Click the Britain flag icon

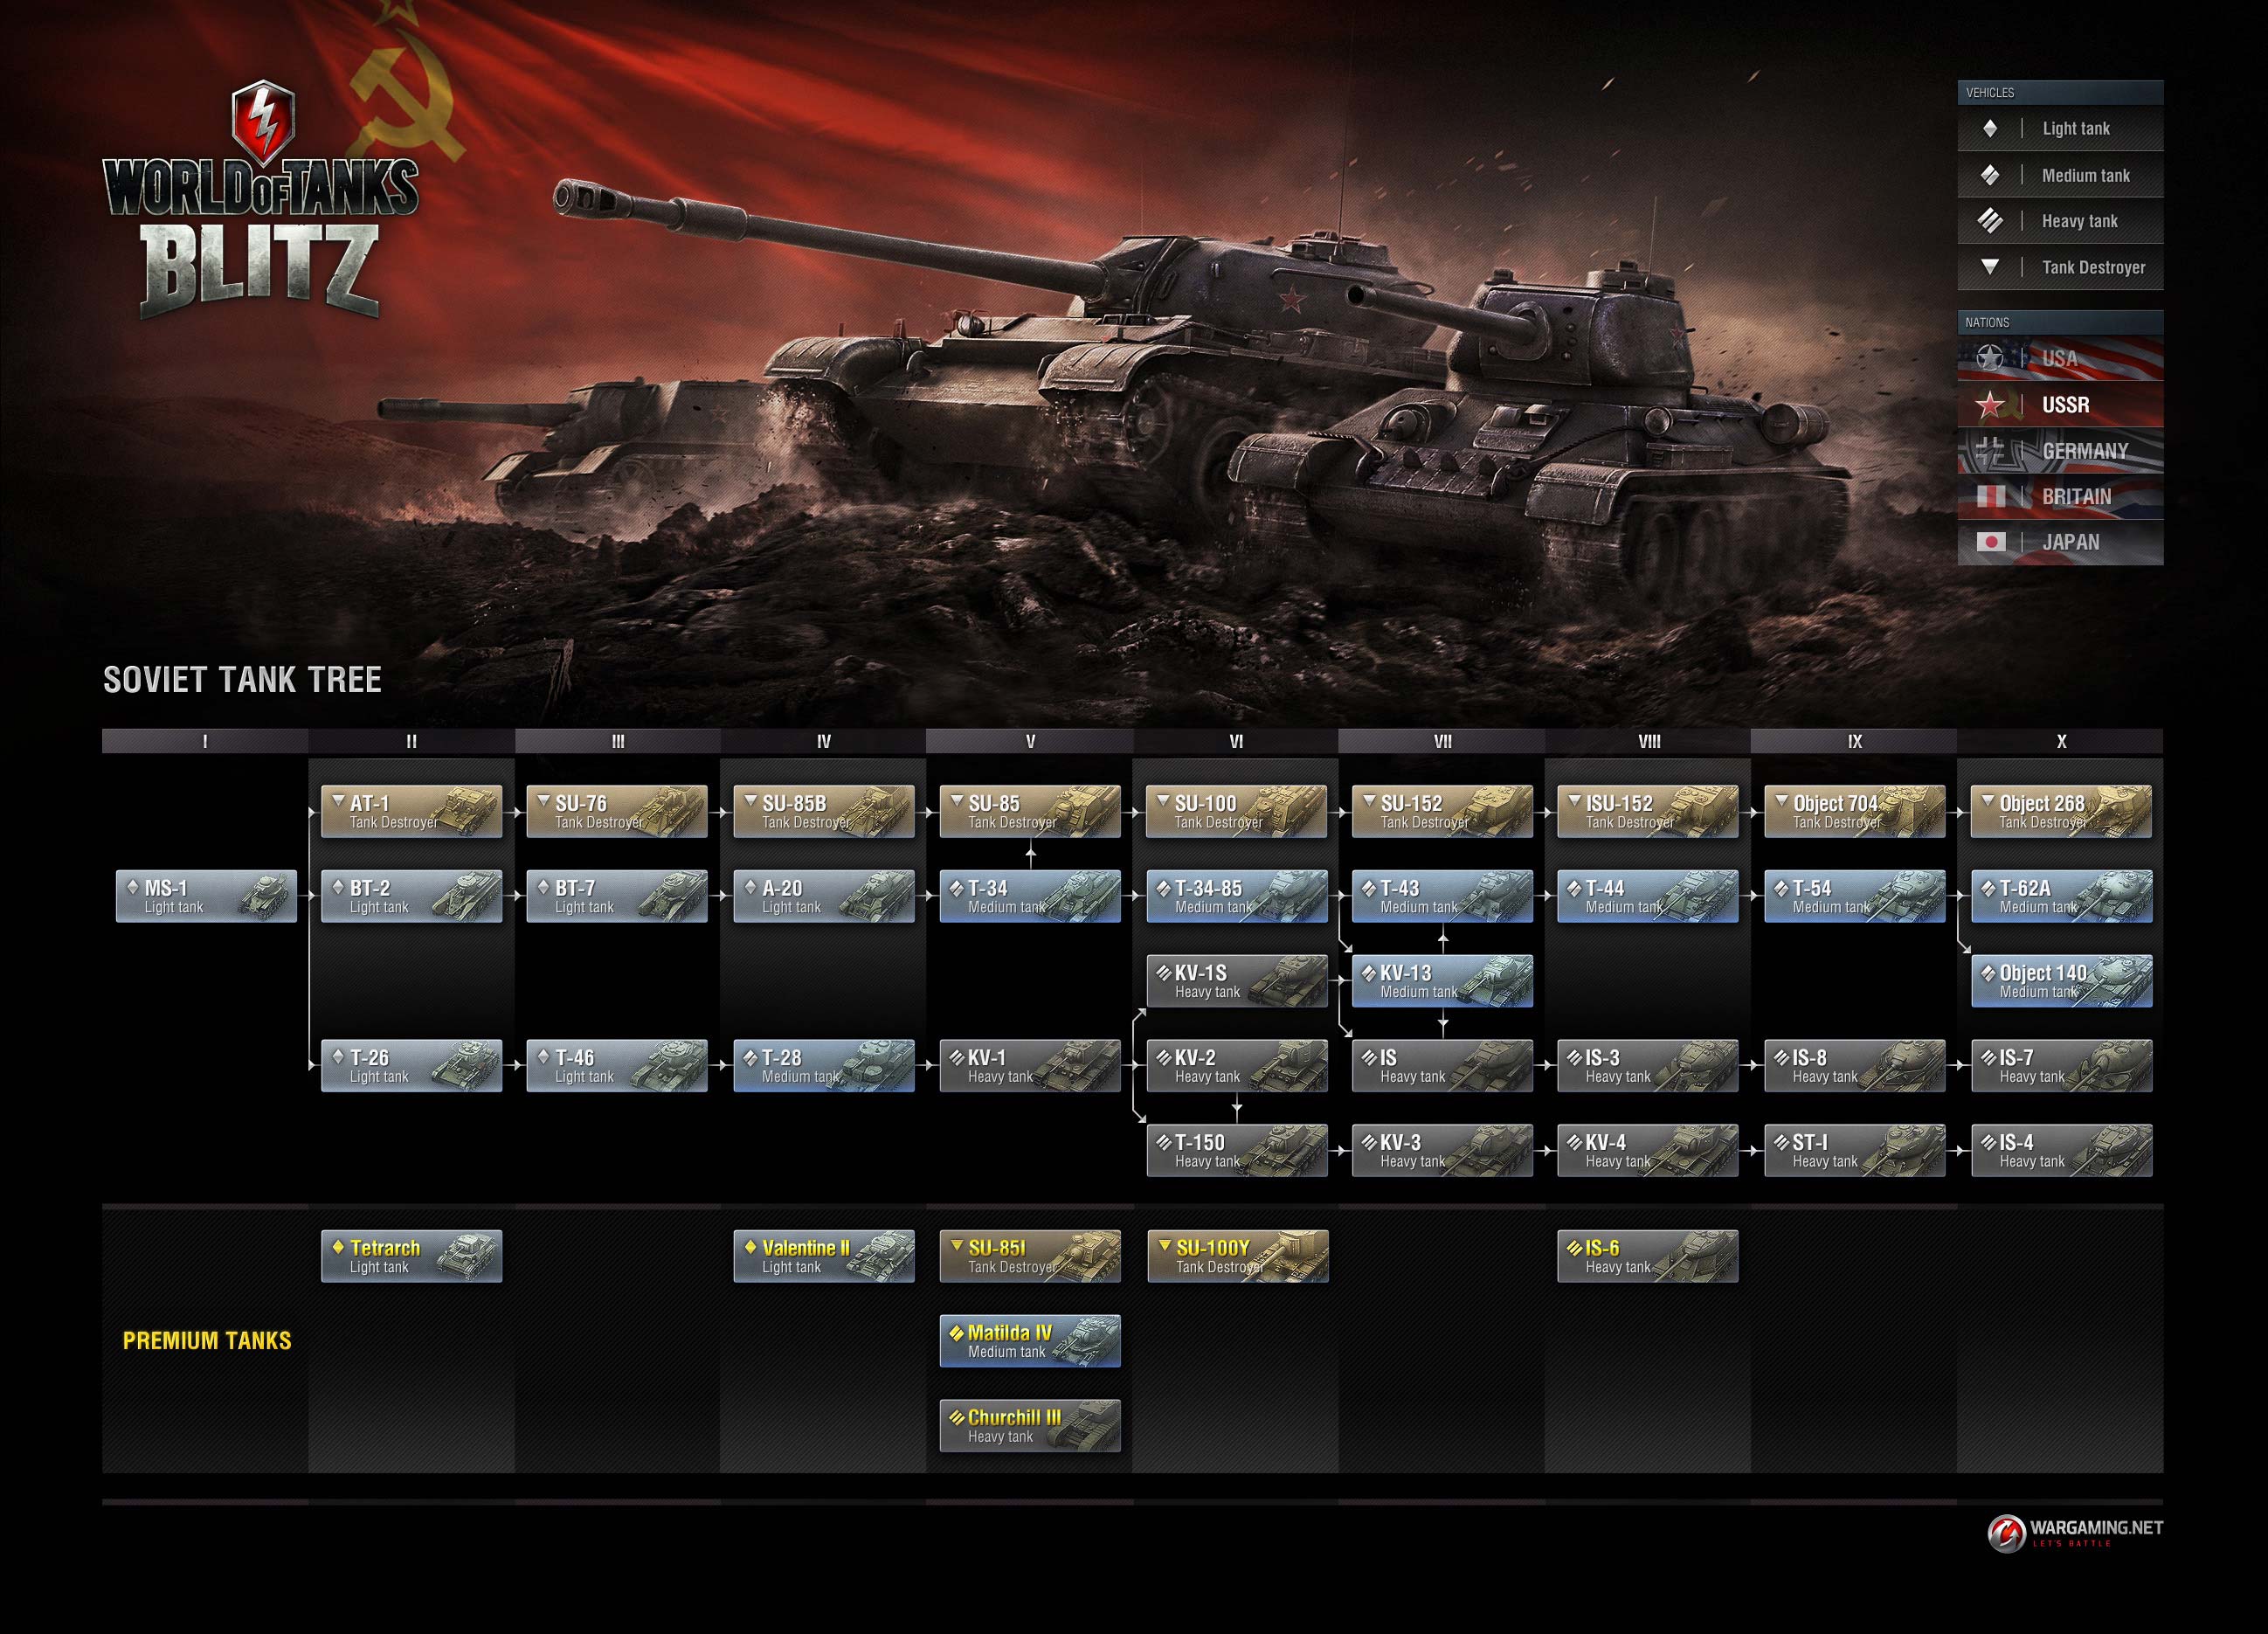coord(1990,496)
